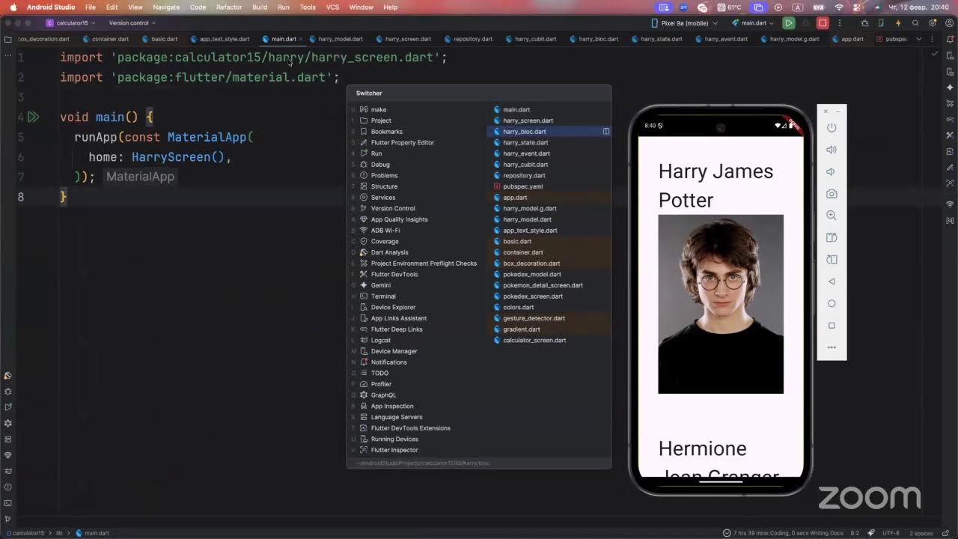Open the Version Control branch icon in left sidebar

(x=7, y=518)
